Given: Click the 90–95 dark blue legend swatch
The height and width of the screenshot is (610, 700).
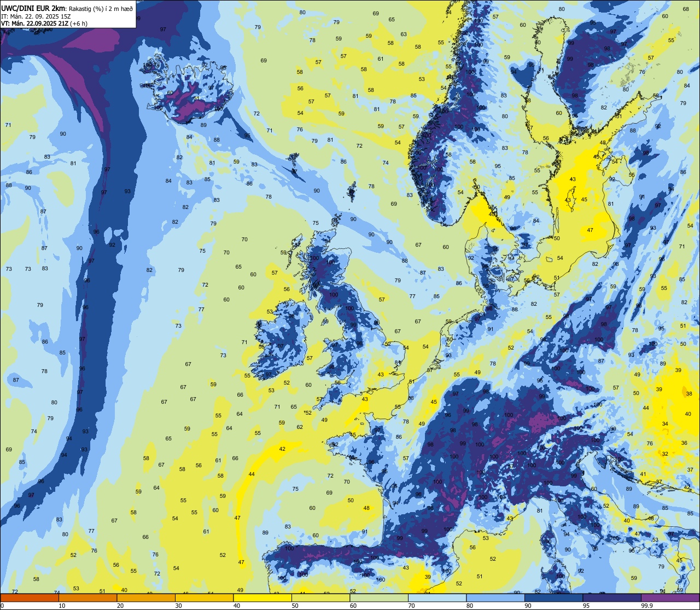Looking at the screenshot, I should 553,597.
